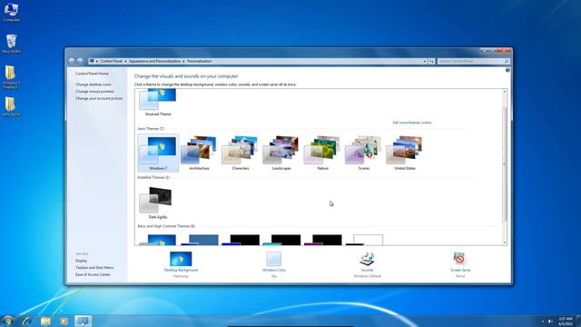Open Windows Explorer from the taskbar
This screenshot has width=581, height=327.
(45, 321)
